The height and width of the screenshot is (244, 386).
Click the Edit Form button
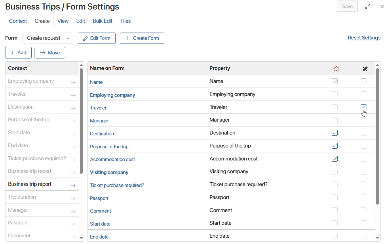click(x=96, y=38)
